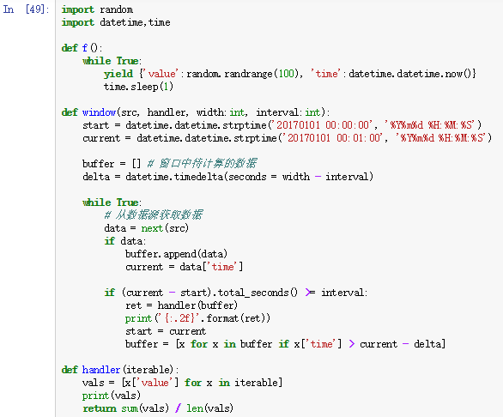Click the 'if data:' statement

coord(125,241)
